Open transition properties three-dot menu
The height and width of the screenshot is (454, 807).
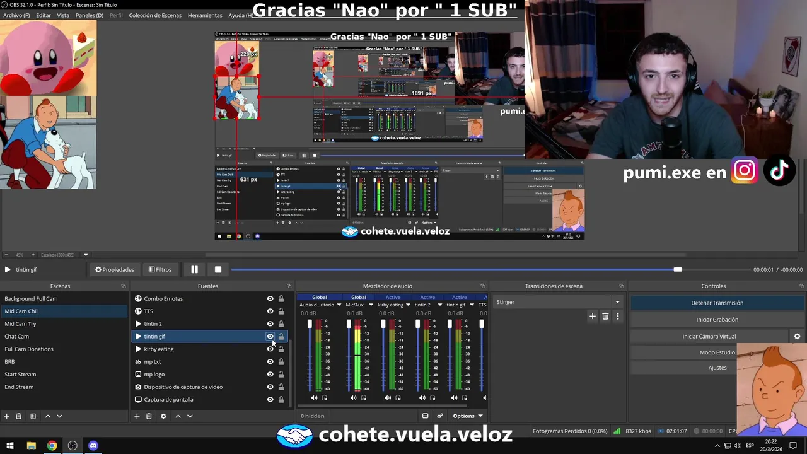[x=618, y=317]
